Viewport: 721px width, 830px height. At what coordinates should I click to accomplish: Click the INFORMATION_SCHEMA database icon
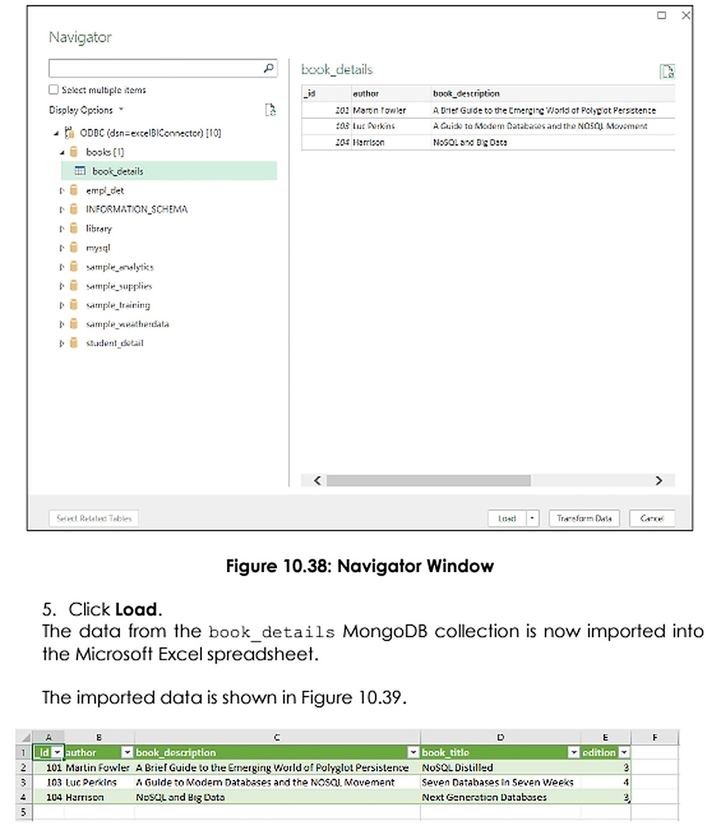74,209
